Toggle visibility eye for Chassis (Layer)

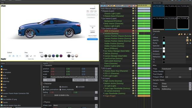[x=133, y=11]
